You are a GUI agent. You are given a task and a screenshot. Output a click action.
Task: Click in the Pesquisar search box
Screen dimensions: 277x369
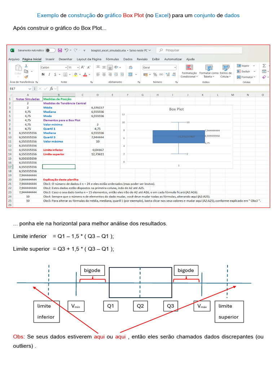(x=199, y=50)
